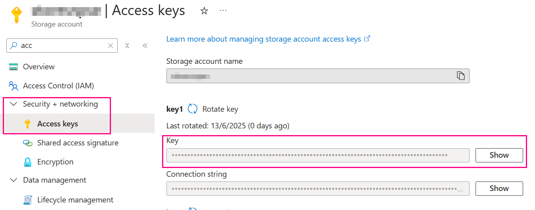Collapse the sidebar with double chevron
Viewport: 535px width, 210px height.
(x=145, y=46)
